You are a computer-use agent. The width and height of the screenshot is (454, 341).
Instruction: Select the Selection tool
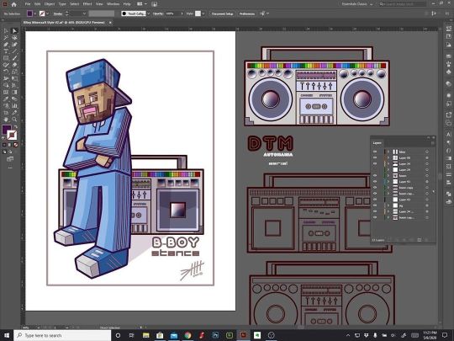6,31
